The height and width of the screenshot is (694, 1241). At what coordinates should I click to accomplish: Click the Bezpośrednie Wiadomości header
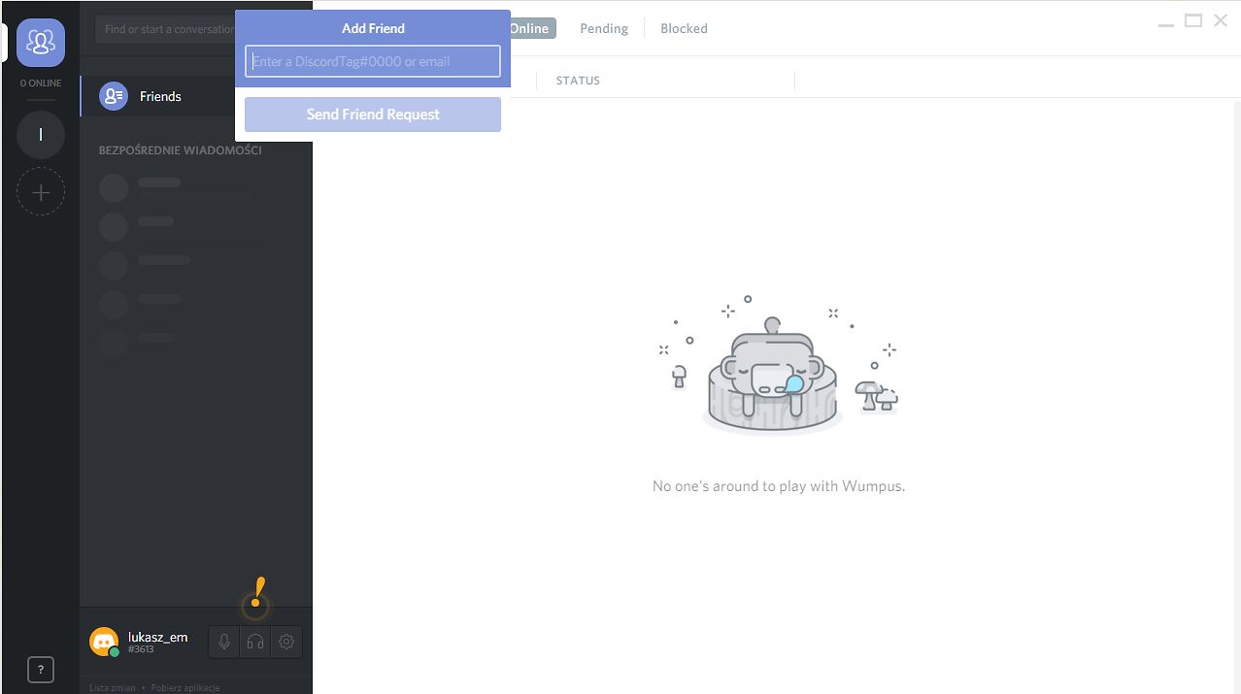(181, 150)
